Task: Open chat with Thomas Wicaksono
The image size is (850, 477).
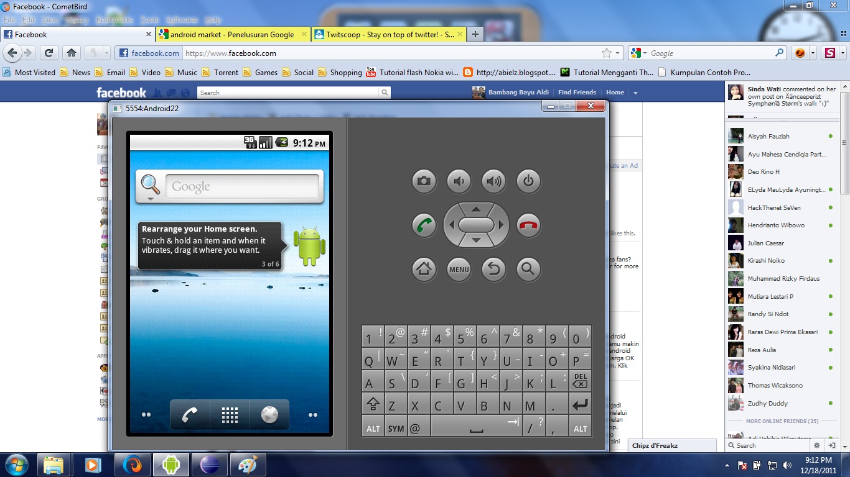Action: pos(781,385)
